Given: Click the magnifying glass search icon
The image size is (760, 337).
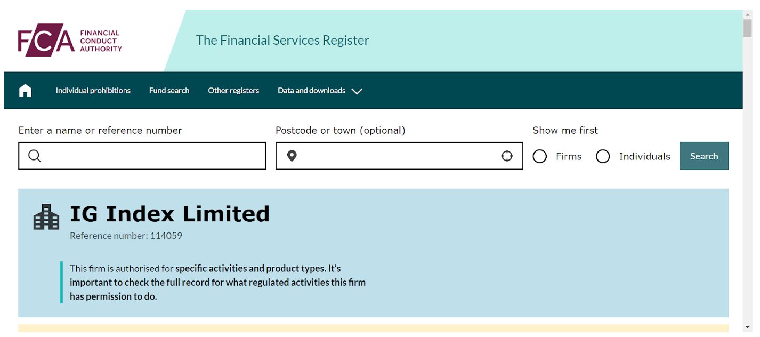Looking at the screenshot, I should pos(35,156).
